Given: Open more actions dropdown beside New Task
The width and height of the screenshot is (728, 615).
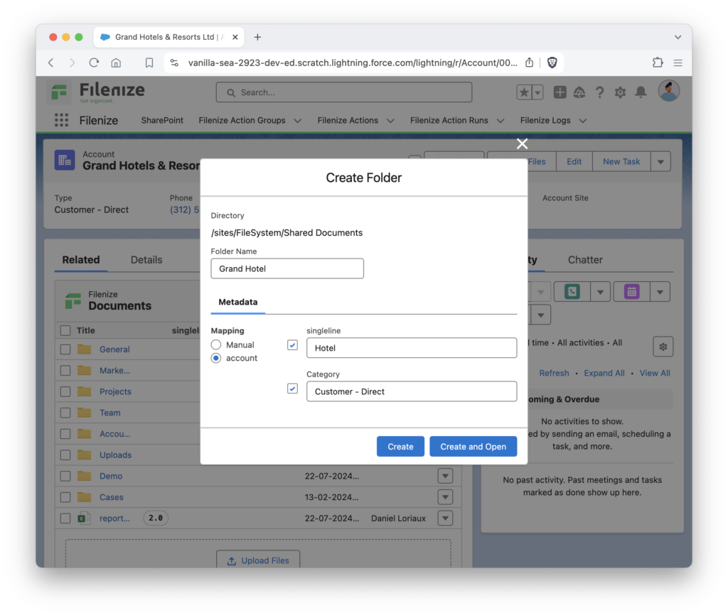Looking at the screenshot, I should coord(660,161).
